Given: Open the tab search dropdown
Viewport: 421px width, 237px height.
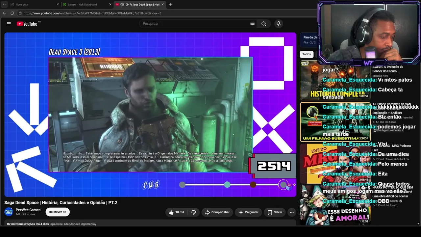Looking at the screenshot, I should click(4, 5).
